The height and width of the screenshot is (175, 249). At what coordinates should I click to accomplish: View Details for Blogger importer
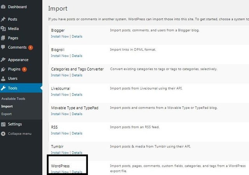[77, 36]
